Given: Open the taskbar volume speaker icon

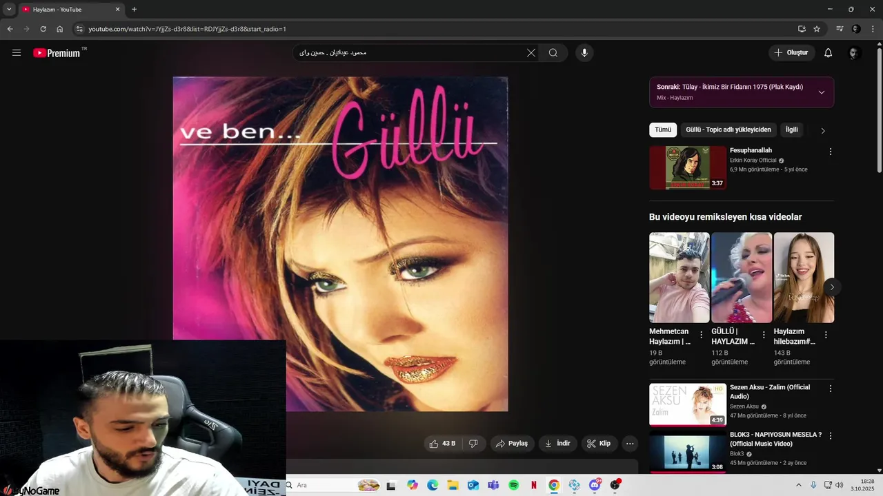Looking at the screenshot, I should point(840,485).
